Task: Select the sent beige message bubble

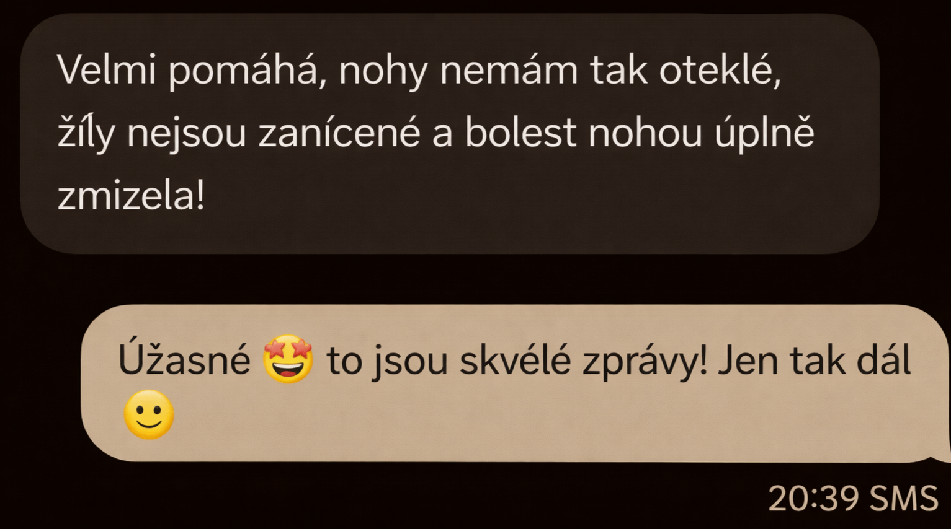Action: [515, 383]
